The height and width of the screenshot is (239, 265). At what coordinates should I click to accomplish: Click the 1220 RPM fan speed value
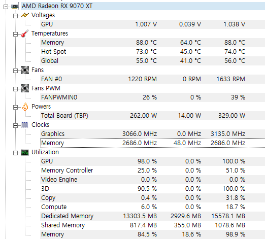[143, 79]
